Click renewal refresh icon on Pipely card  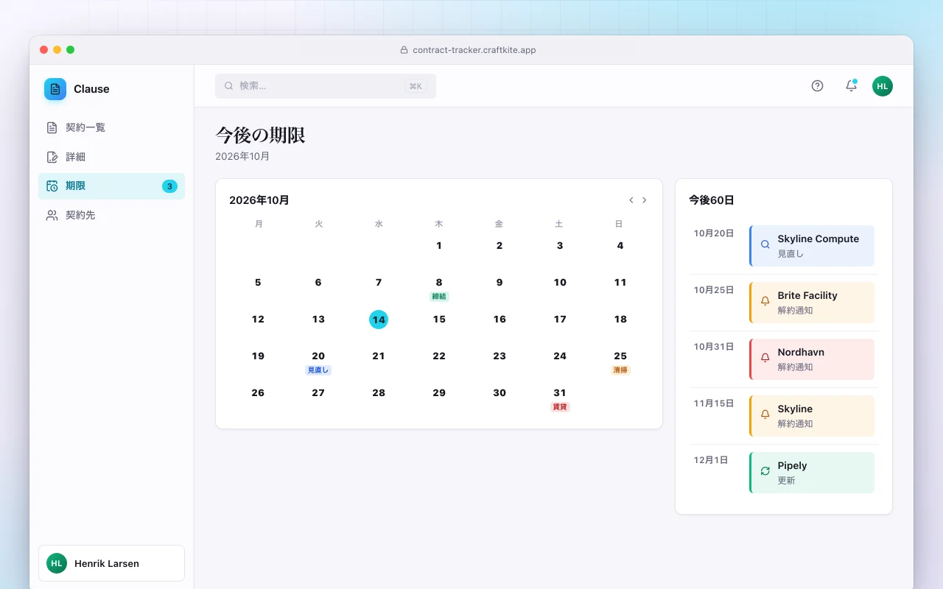[765, 471]
